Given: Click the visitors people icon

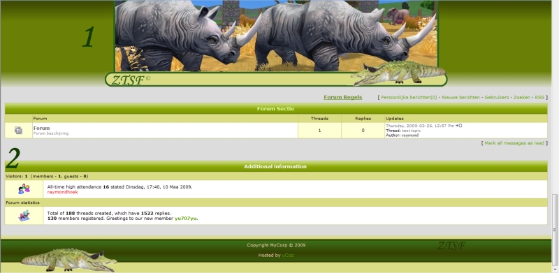Looking at the screenshot, I should pos(24,189).
